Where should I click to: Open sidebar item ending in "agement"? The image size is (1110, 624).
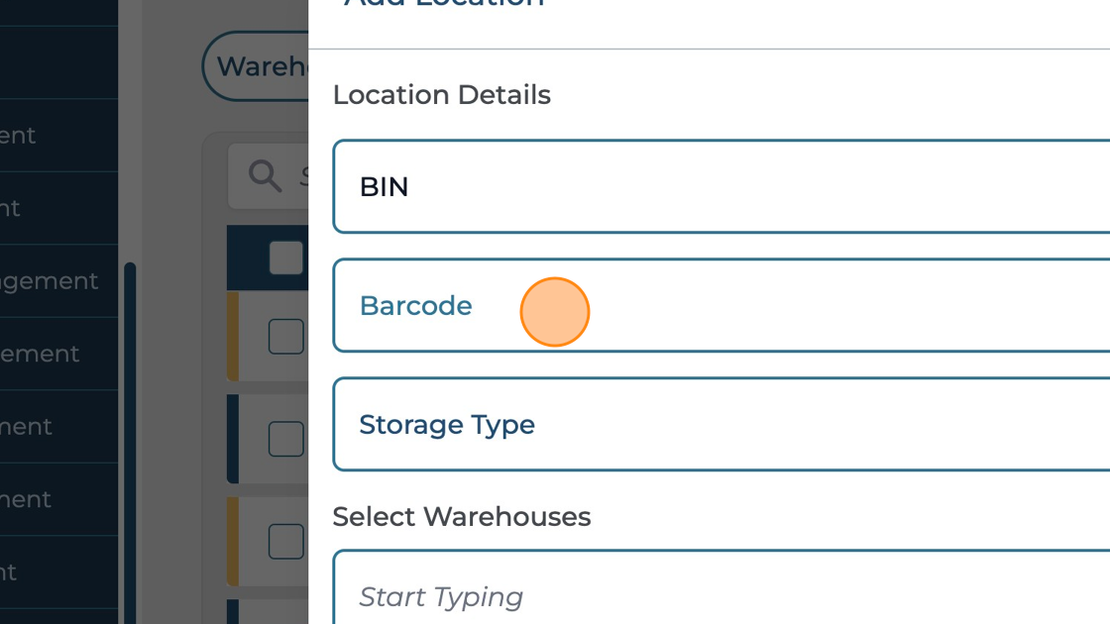[x=50, y=281]
